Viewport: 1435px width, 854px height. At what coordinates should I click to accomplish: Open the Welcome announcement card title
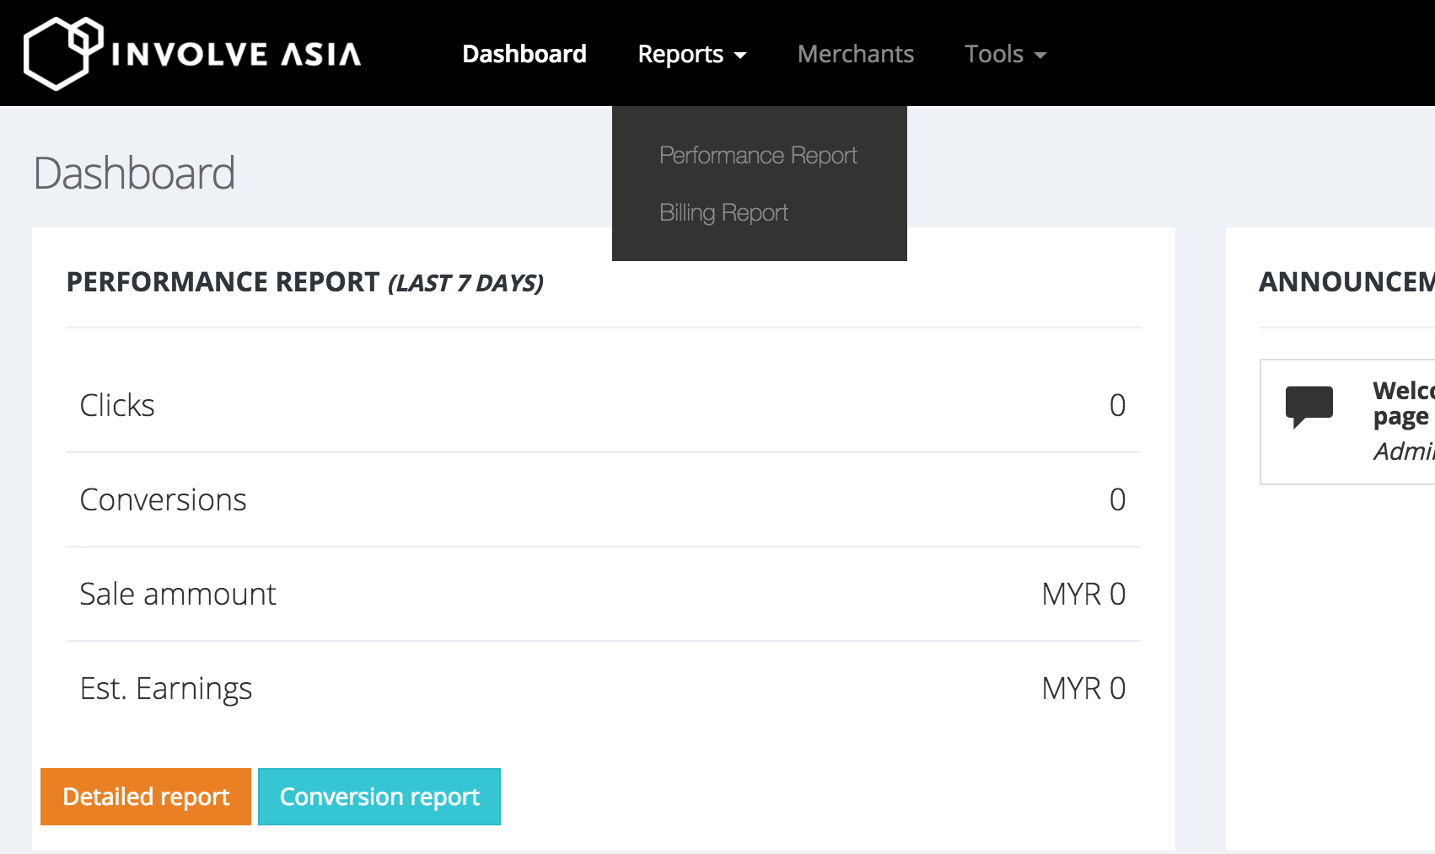pos(1403,403)
